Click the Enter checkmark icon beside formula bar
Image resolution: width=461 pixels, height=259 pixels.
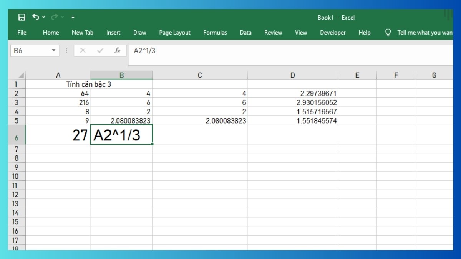click(x=100, y=50)
